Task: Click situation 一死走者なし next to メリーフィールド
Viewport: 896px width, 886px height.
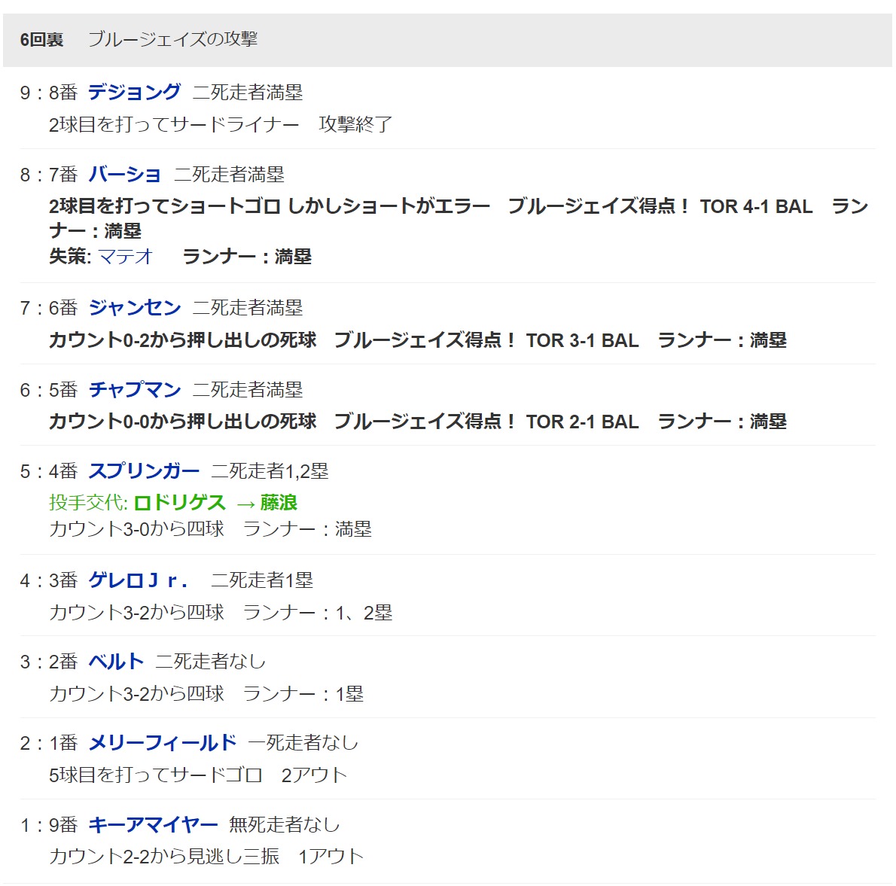Action: (x=303, y=743)
